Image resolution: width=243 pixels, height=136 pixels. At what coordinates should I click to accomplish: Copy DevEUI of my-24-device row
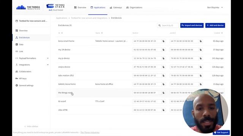point(163,50)
